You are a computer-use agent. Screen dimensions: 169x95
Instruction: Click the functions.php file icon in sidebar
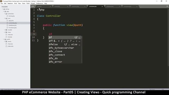7,28
